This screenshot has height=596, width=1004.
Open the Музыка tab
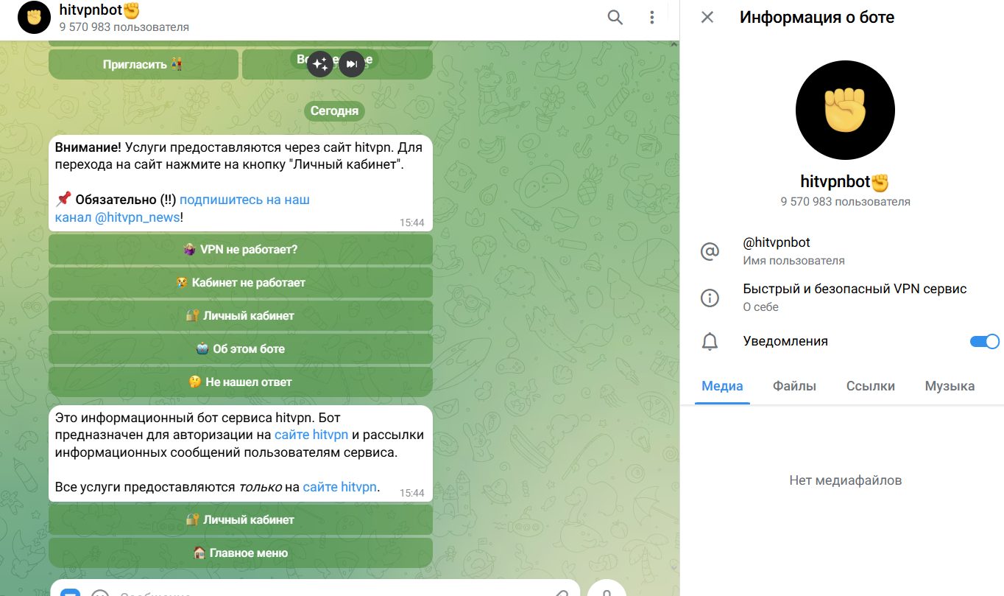coord(950,386)
